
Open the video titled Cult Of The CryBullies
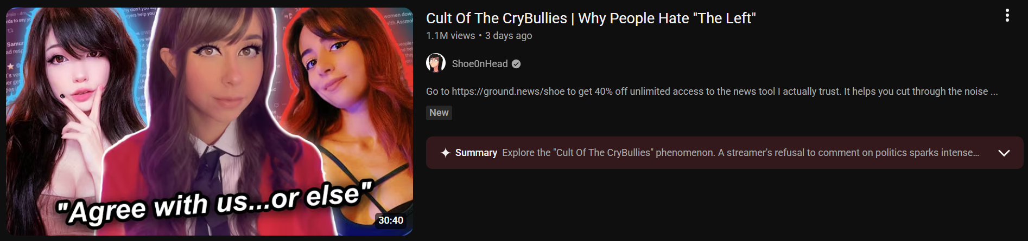[591, 18]
